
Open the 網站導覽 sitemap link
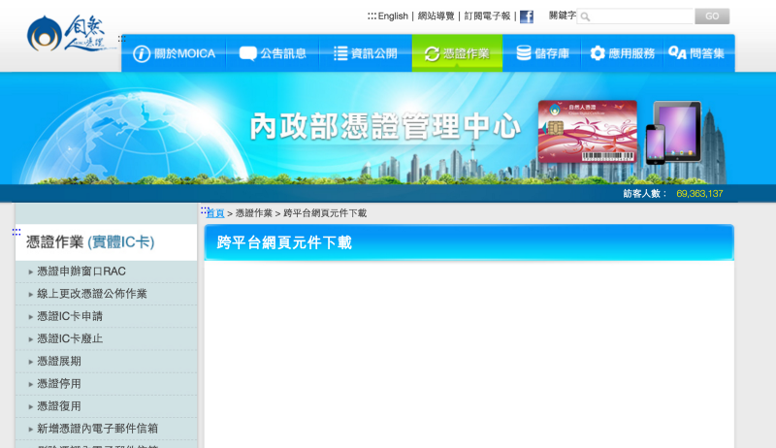tap(436, 16)
